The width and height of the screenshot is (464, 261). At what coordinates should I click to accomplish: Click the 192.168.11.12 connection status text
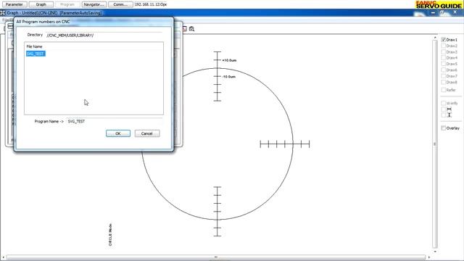151,4
